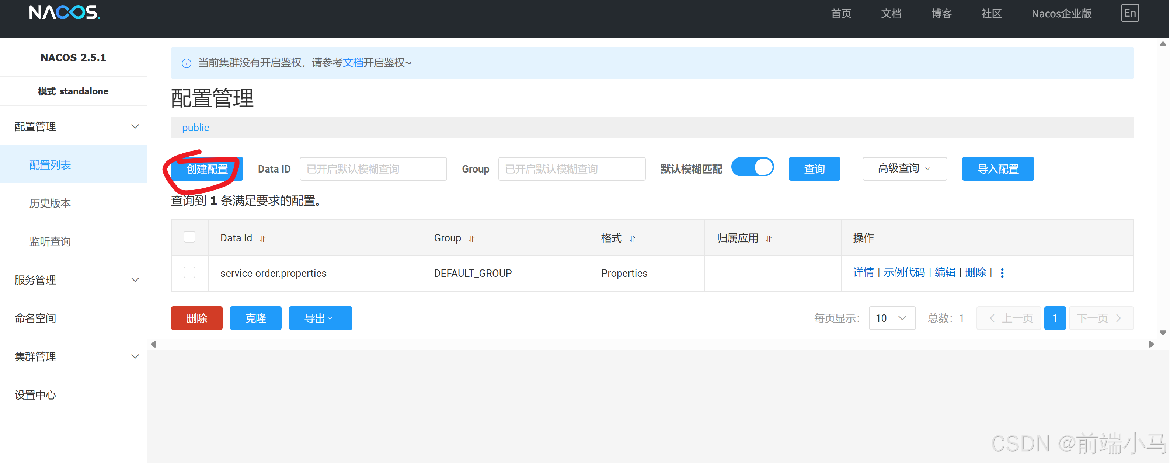Click 编辑 for service-order.properties
The height and width of the screenshot is (463, 1170).
pyautogui.click(x=945, y=273)
